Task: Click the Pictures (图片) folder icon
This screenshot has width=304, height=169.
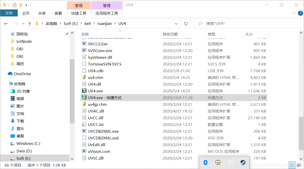Action: 13,106
